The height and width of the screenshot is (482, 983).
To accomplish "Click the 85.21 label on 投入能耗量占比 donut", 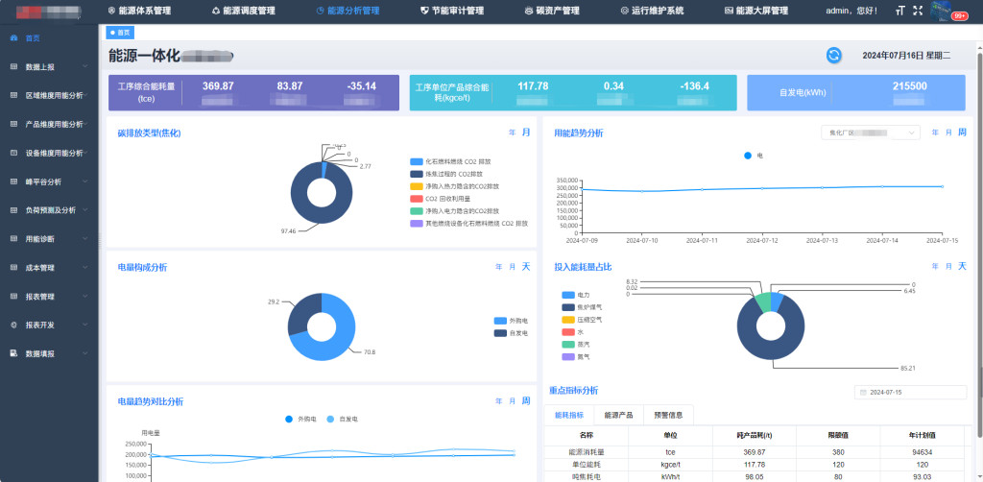I will [x=908, y=368].
